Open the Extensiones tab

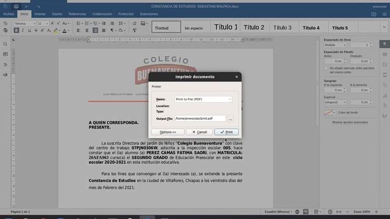point(149,14)
